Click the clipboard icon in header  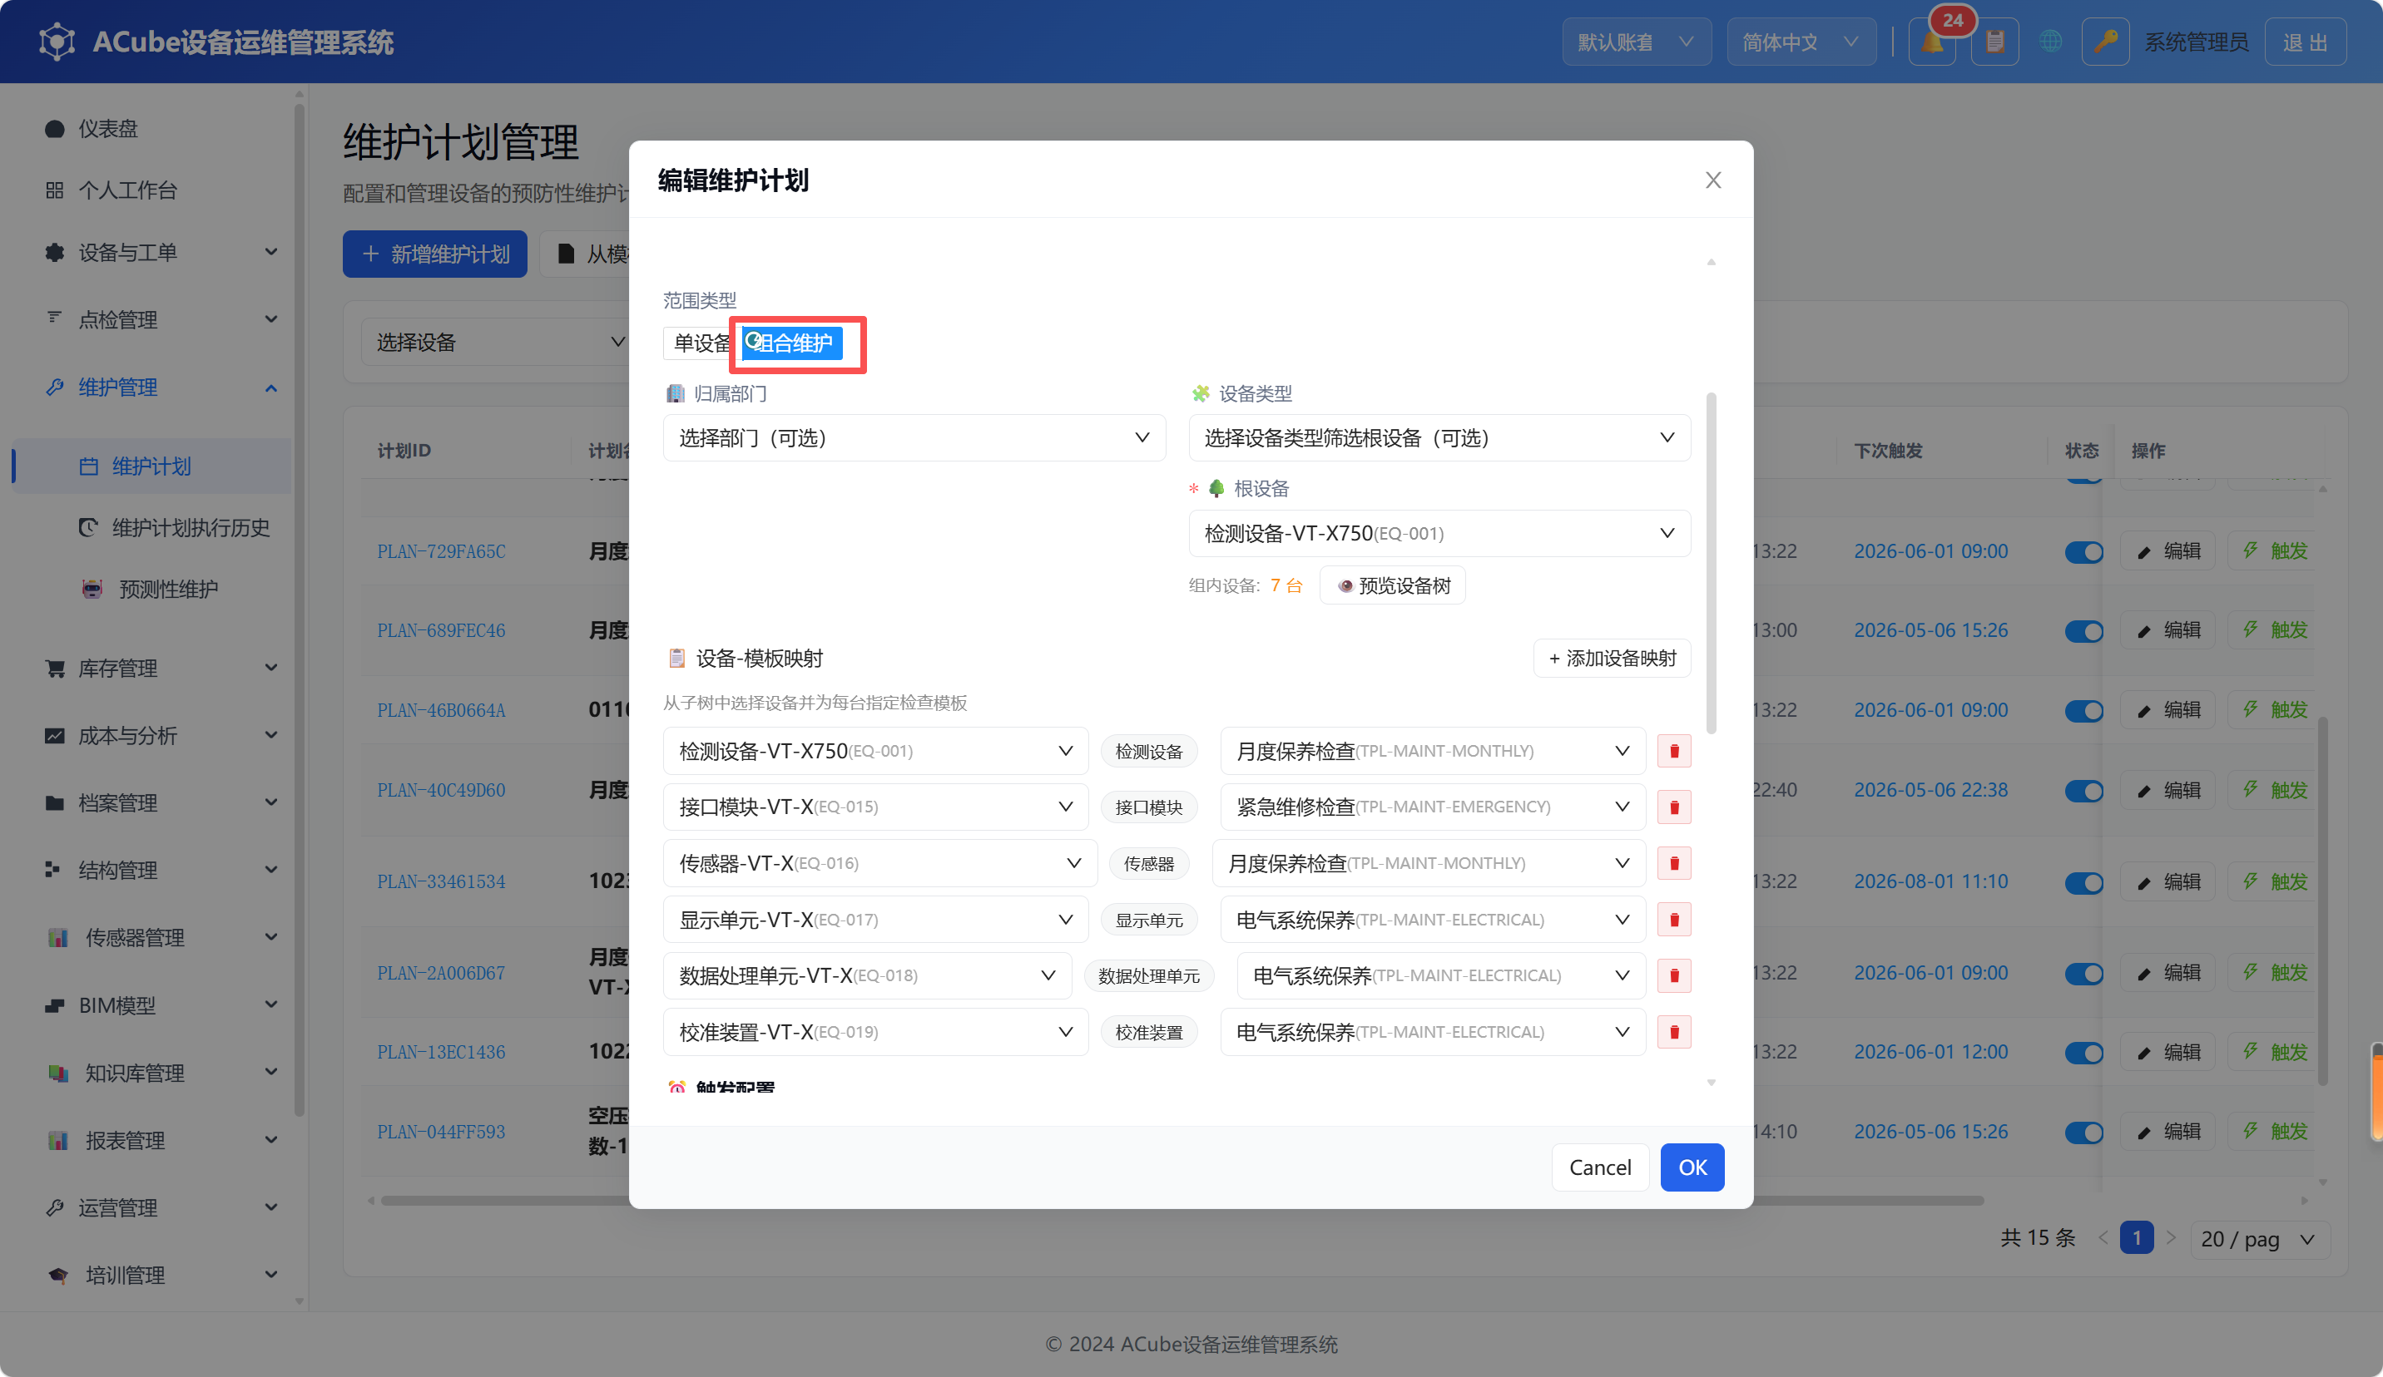point(1994,42)
